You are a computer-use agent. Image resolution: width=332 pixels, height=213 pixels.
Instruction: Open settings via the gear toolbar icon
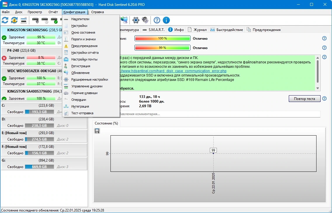pos(136,20)
